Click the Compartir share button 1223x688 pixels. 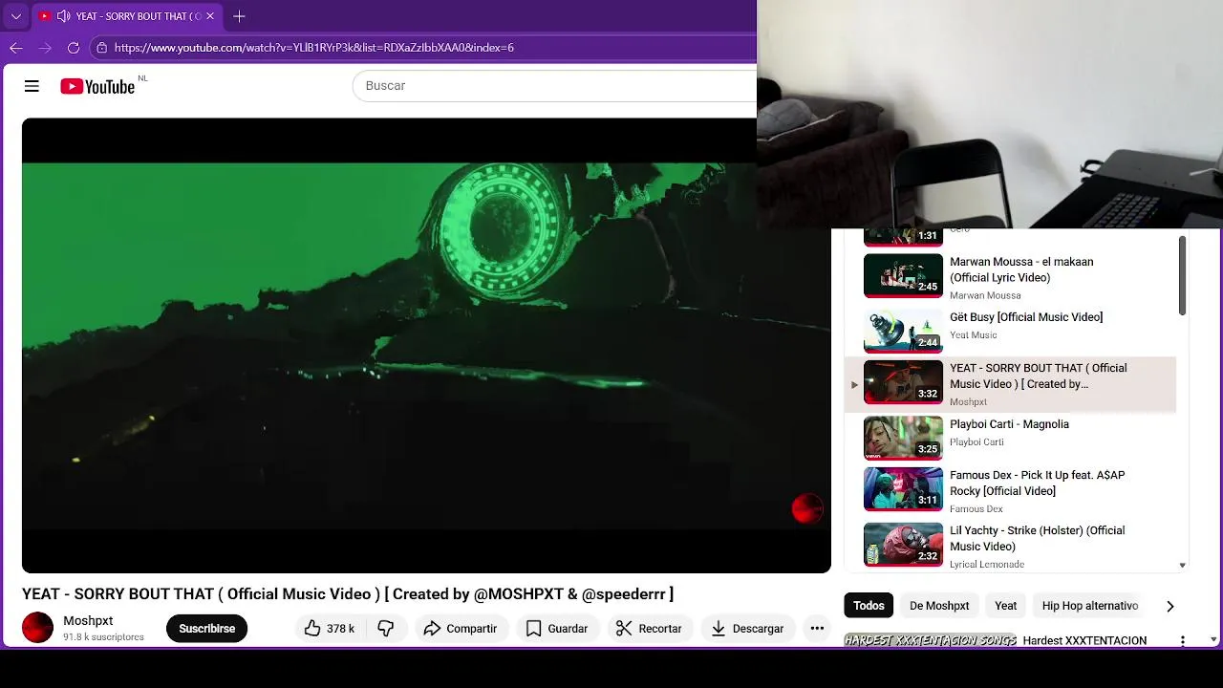(460, 628)
